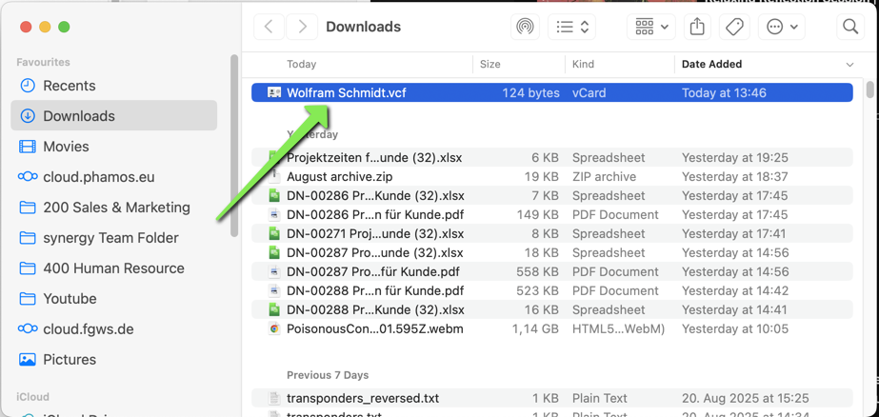
Task: Open the Share button in toolbar
Action: coord(697,27)
